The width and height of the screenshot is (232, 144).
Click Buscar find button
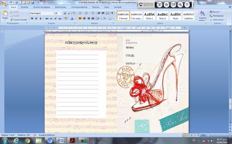point(215,12)
